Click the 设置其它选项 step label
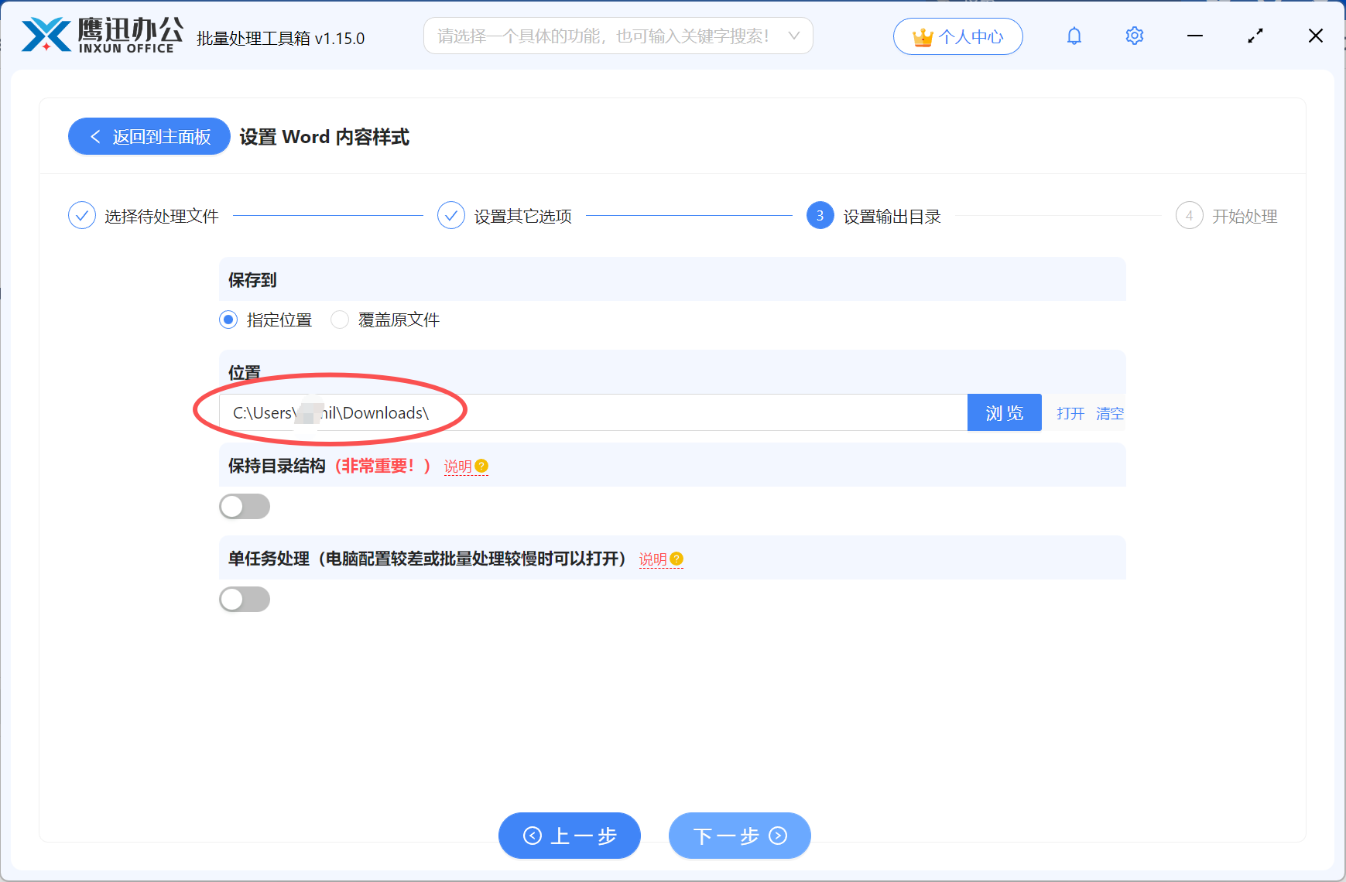This screenshot has width=1346, height=882. pyautogui.click(x=523, y=217)
